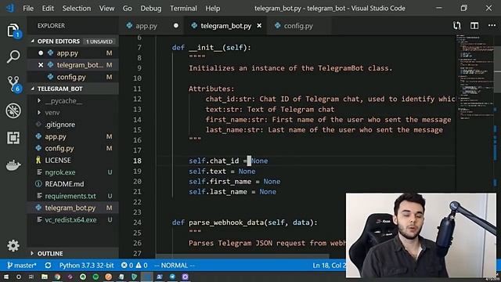Image resolution: width=501 pixels, height=282 pixels.
Task: Select ngrok.exe in file tree
Action: coord(60,172)
